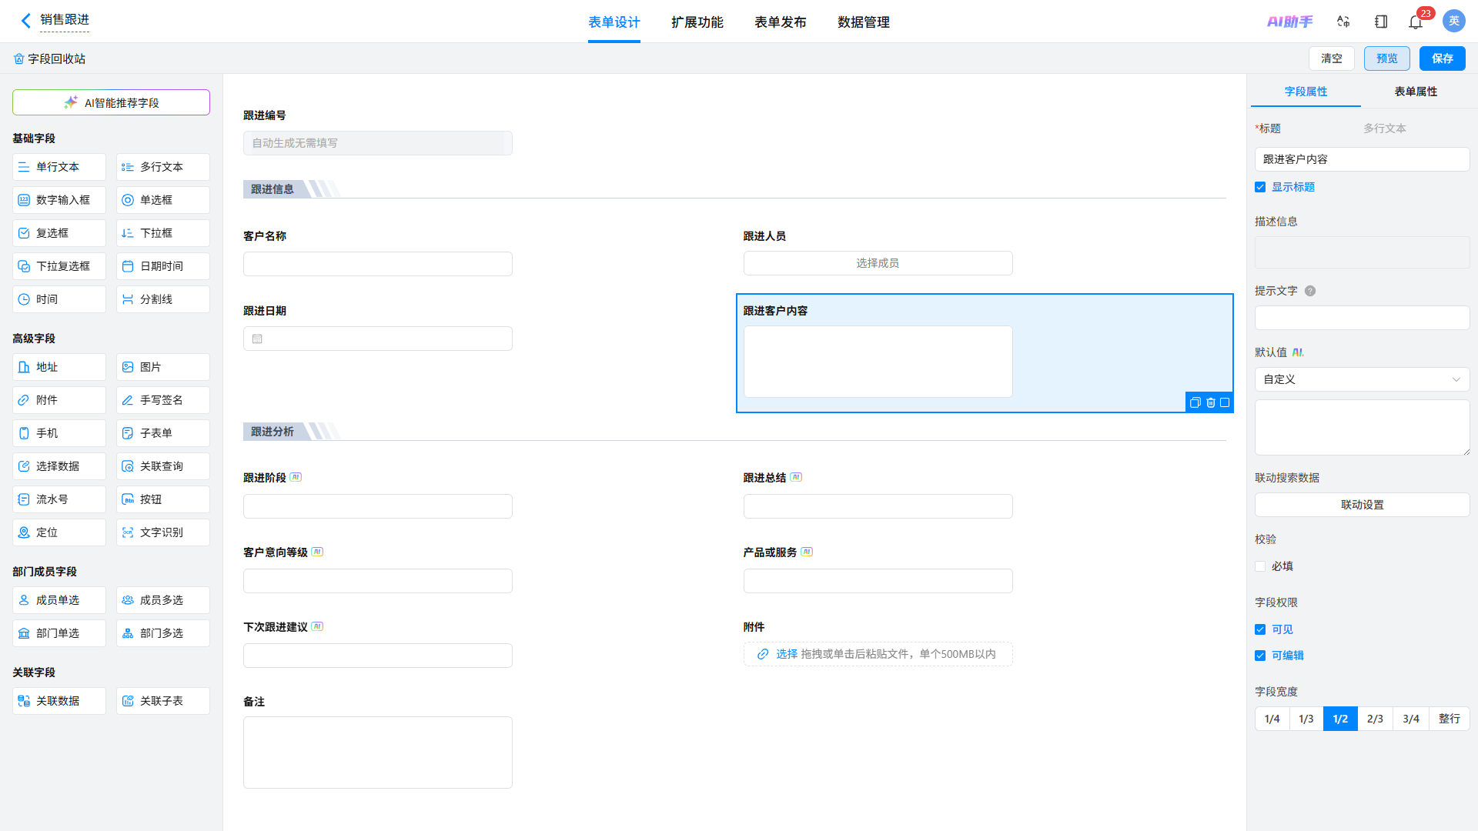Viewport: 1478px width, 831px height.
Task: Add a 手写签名 field
Action: 163,400
